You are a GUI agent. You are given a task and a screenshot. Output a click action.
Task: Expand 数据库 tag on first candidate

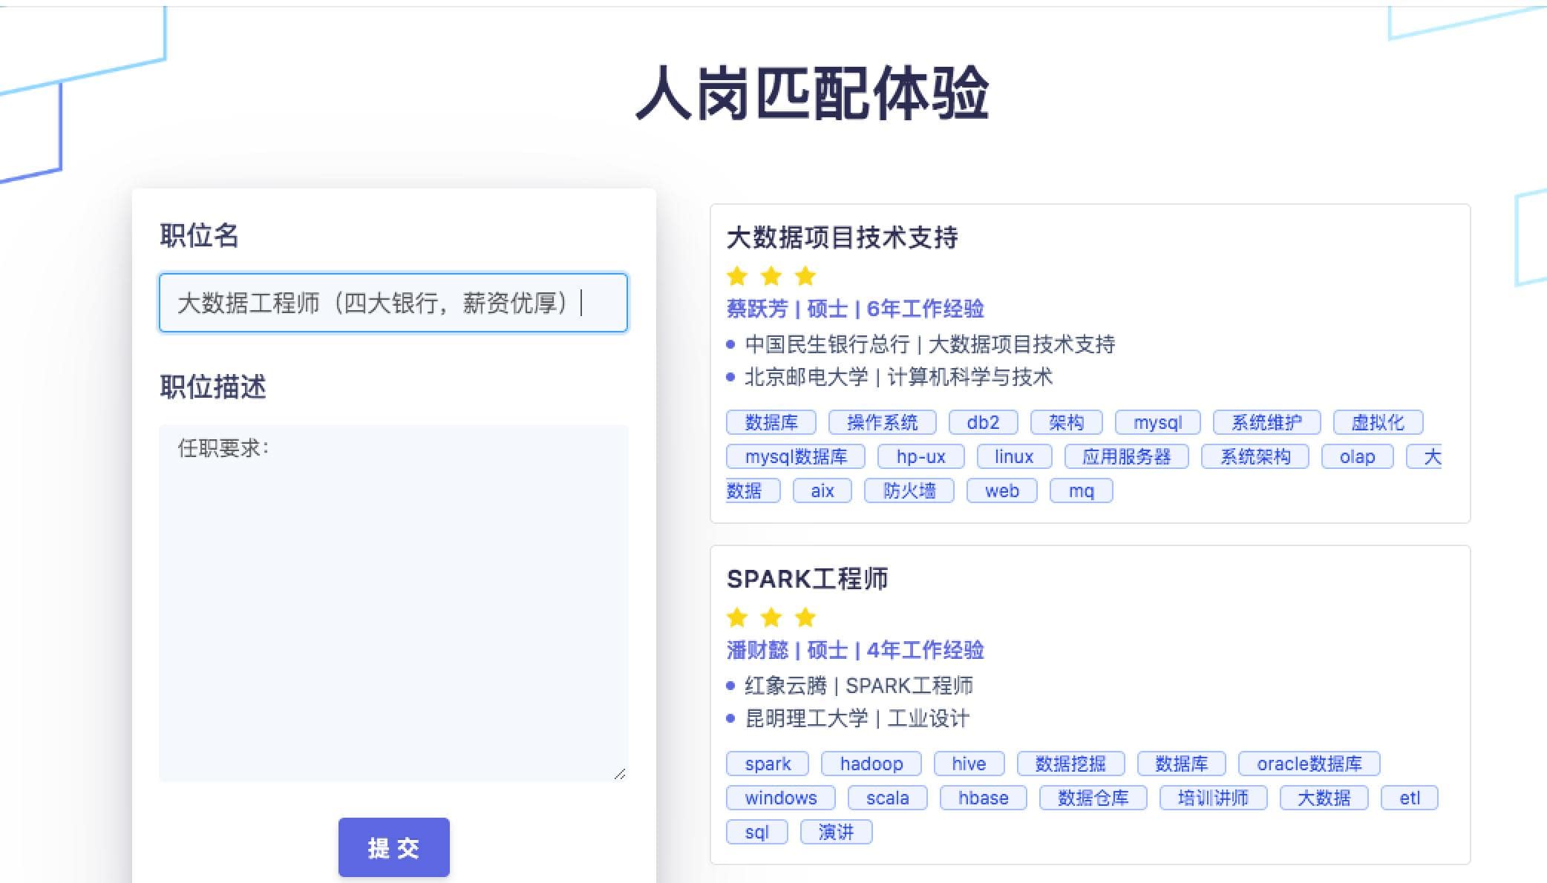click(773, 422)
